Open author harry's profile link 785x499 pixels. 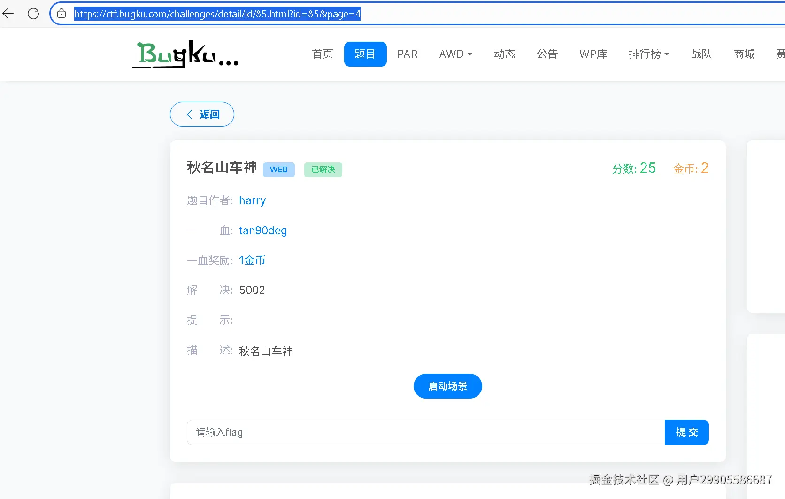click(253, 200)
